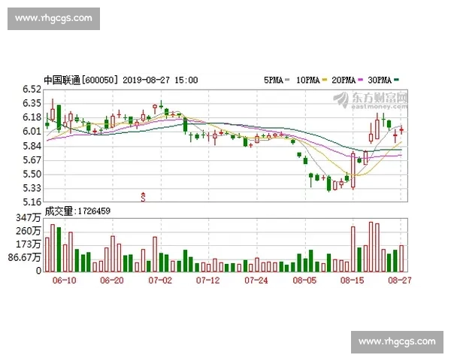Click the 173万 volume axis label
This screenshot has width=451, height=361.
tap(29, 244)
